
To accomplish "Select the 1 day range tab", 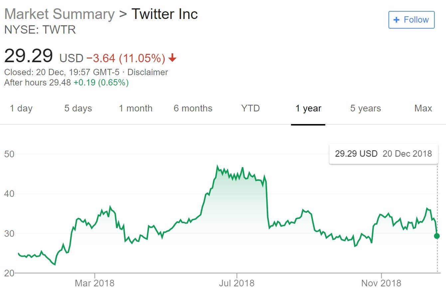I will tap(21, 108).
